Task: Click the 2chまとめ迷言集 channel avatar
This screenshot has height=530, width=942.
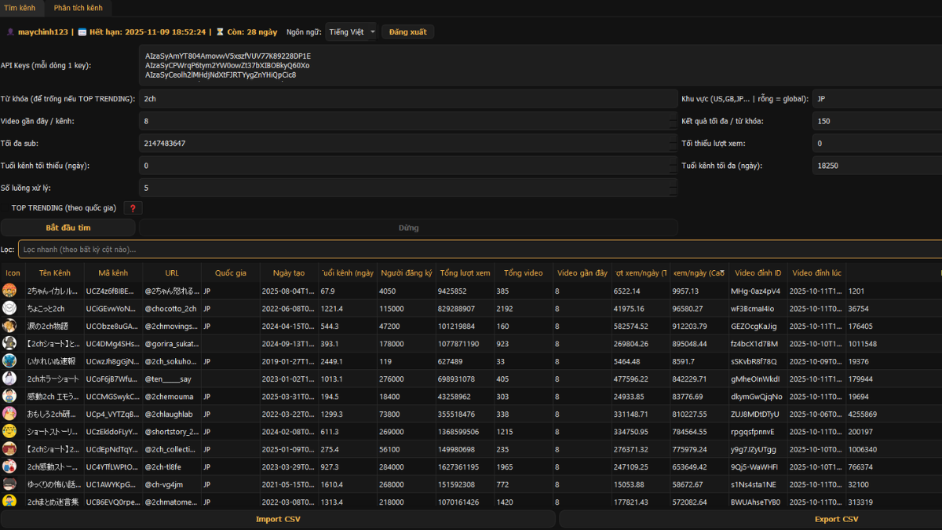Action: (x=9, y=501)
